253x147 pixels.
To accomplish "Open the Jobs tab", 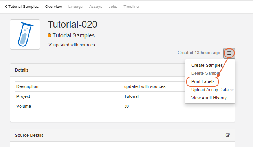I will click(x=113, y=7).
